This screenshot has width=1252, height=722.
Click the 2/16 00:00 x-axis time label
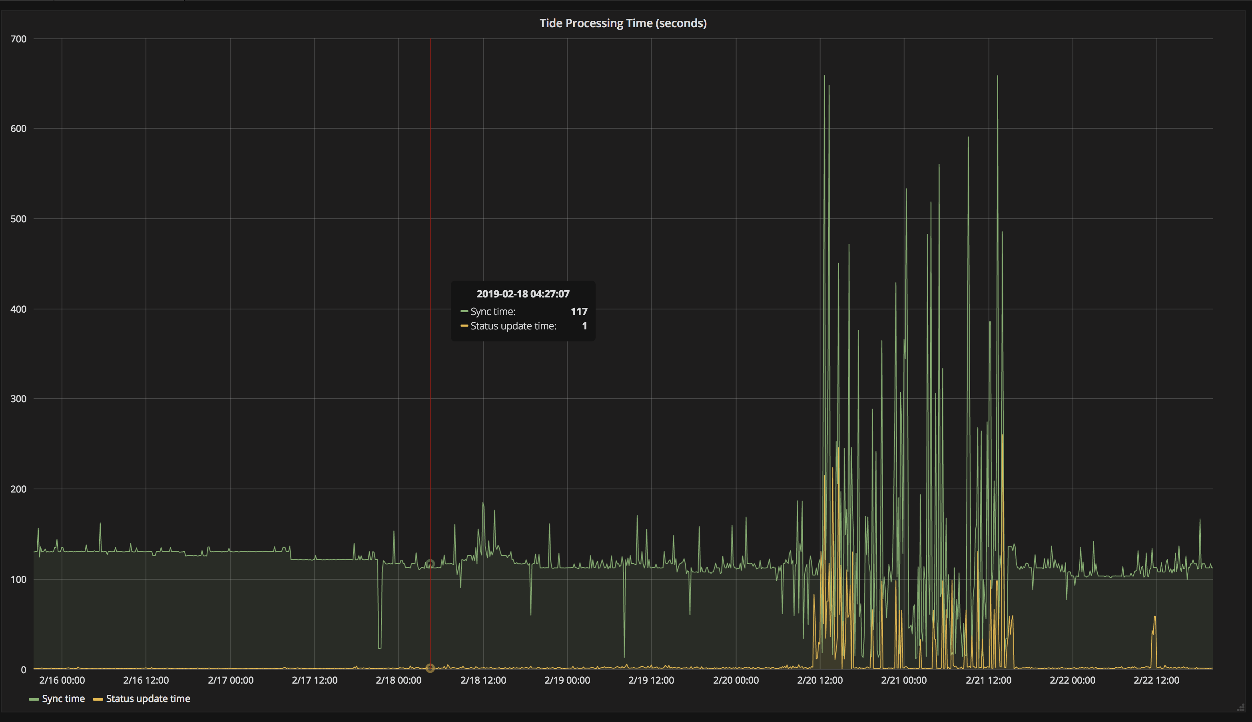point(62,680)
